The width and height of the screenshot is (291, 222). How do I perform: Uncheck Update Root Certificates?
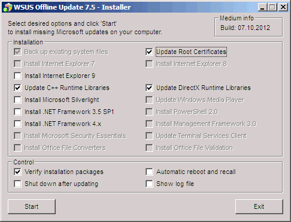tap(149, 52)
